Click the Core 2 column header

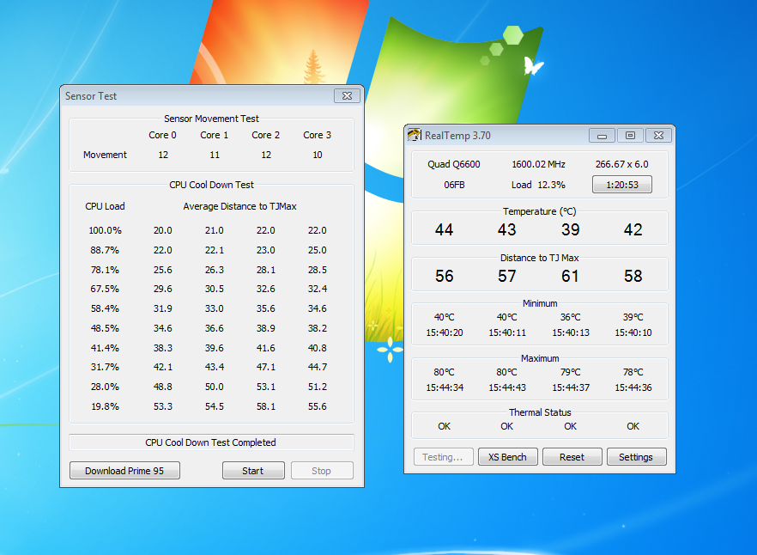coord(265,135)
